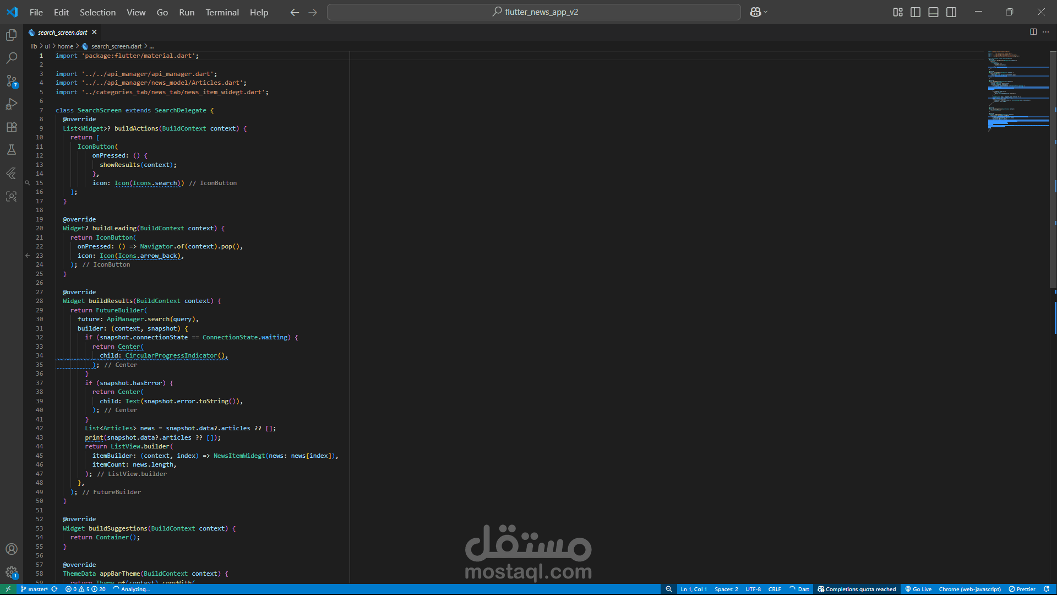The image size is (1057, 595).
Task: Select the search_screen.dart editor tab
Action: click(62, 33)
